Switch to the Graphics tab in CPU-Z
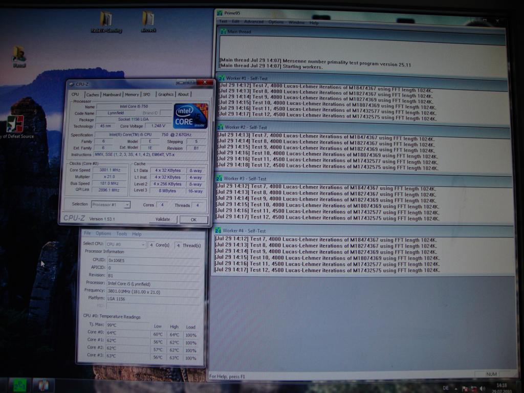The width and height of the screenshot is (524, 393). tap(166, 95)
